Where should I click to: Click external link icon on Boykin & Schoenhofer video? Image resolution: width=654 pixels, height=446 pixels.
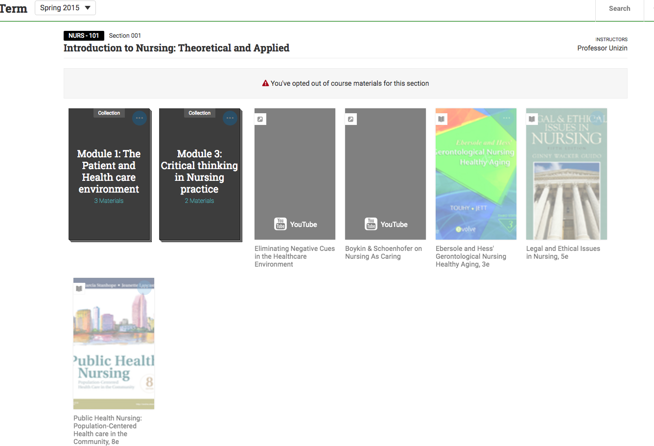point(351,119)
